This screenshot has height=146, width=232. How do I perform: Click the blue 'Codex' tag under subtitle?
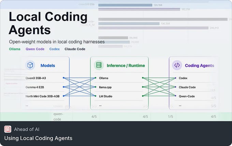tap(55, 49)
